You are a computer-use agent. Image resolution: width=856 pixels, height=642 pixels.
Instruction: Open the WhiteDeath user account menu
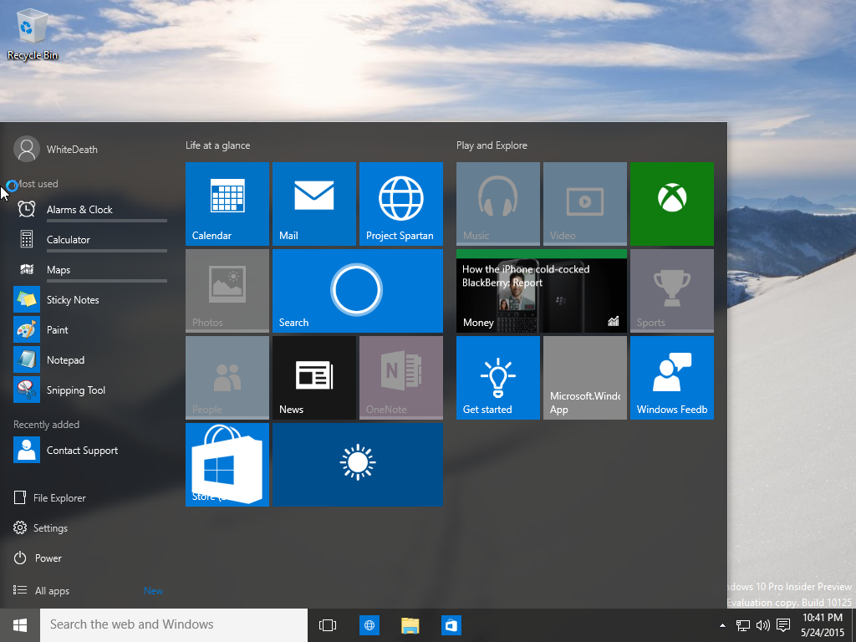tap(56, 149)
